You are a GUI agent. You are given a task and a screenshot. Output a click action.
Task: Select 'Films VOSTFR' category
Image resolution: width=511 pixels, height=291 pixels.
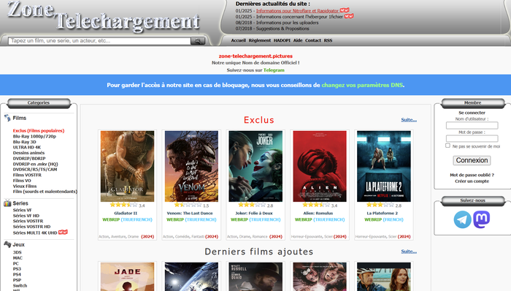pos(27,175)
